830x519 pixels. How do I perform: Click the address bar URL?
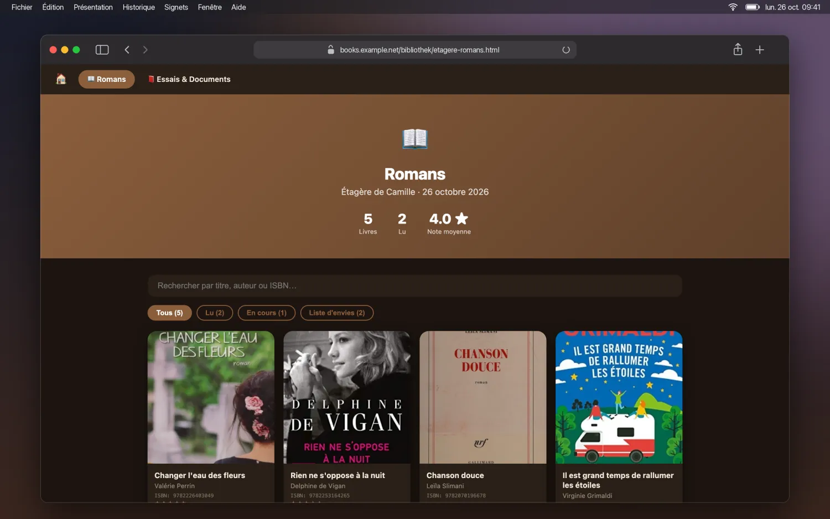[419, 50]
